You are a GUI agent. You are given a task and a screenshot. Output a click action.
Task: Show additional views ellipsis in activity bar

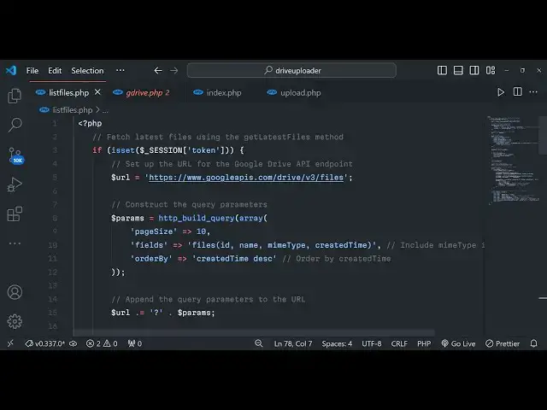pos(15,243)
